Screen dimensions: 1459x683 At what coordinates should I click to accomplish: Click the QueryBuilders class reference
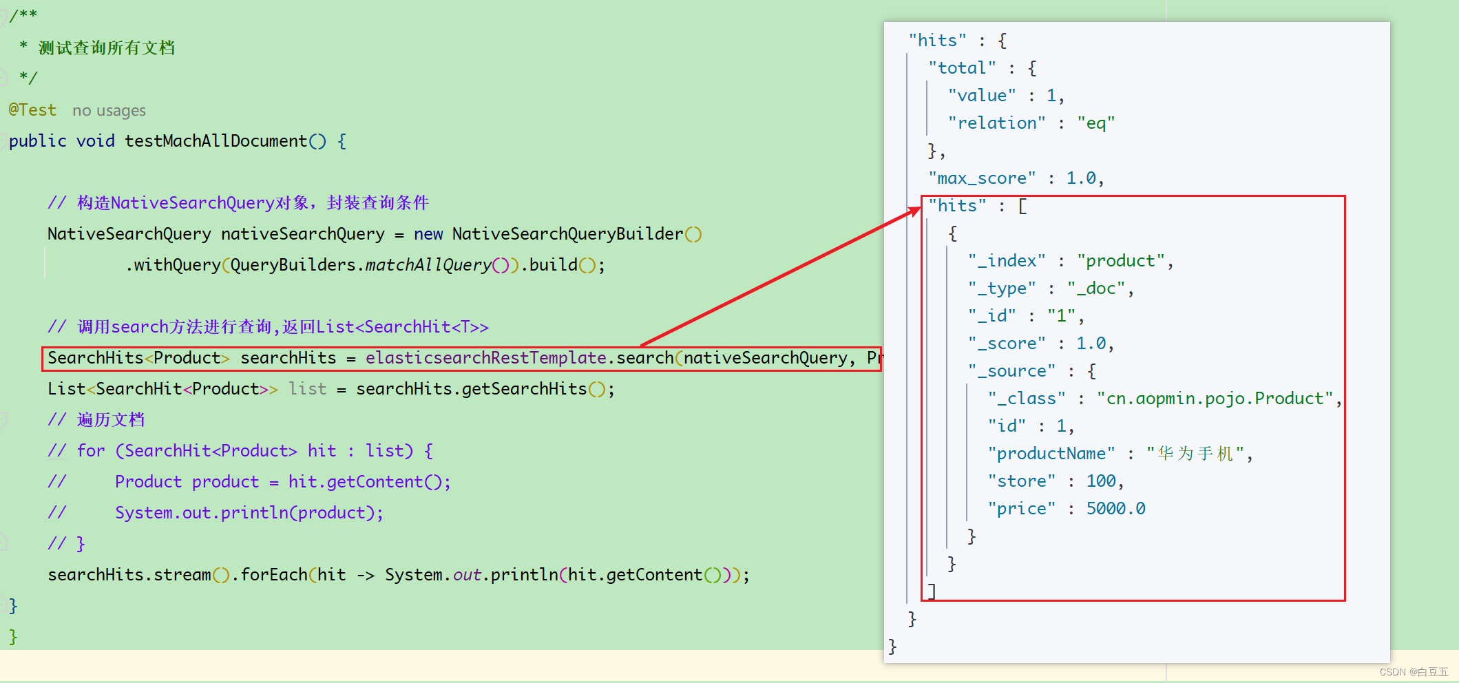[x=293, y=265]
